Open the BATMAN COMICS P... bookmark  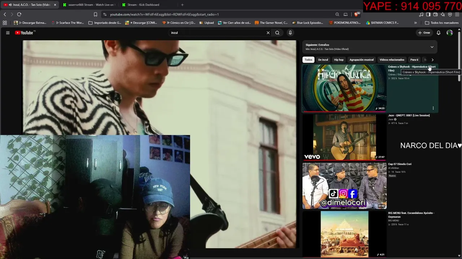pos(382,23)
